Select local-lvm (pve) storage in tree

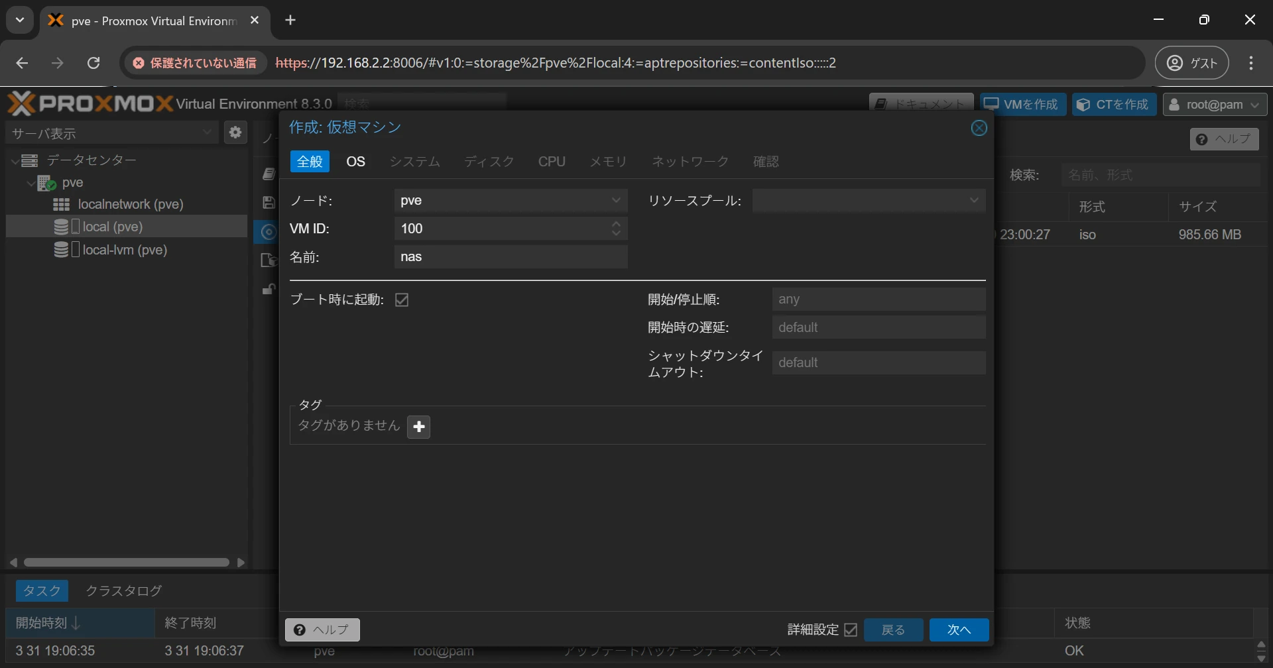pyautogui.click(x=125, y=250)
